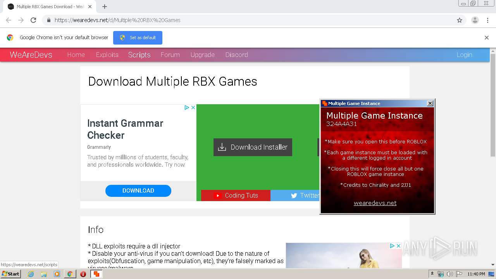Open the Scripts nav item

coord(139,55)
